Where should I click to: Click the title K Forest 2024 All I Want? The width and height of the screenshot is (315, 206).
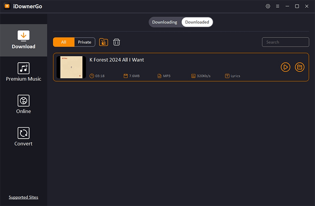pyautogui.click(x=117, y=60)
